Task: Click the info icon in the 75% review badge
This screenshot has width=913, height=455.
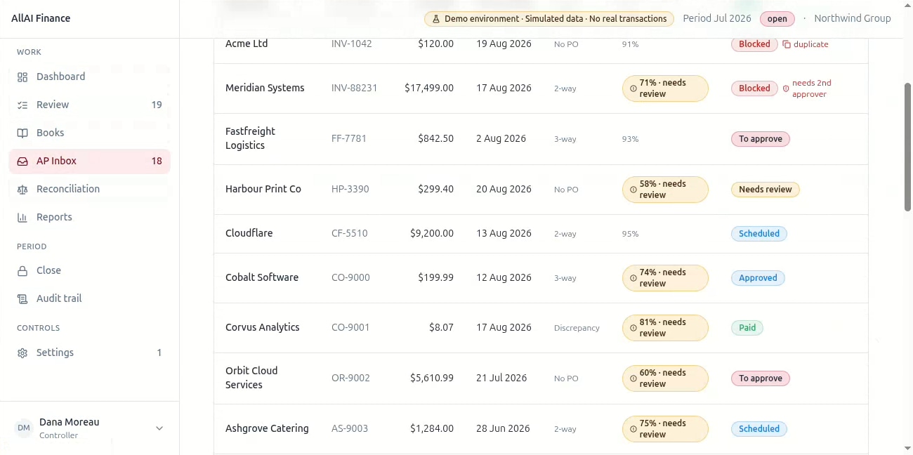Action: tap(633, 429)
